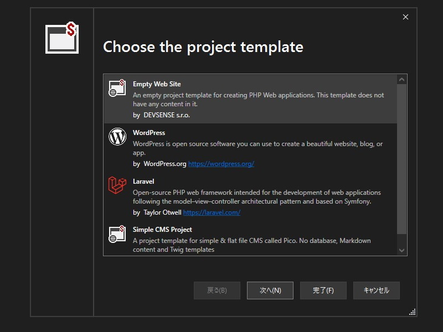The height and width of the screenshot is (332, 443).
Task: Select the WordPress template title
Action: click(x=149, y=133)
